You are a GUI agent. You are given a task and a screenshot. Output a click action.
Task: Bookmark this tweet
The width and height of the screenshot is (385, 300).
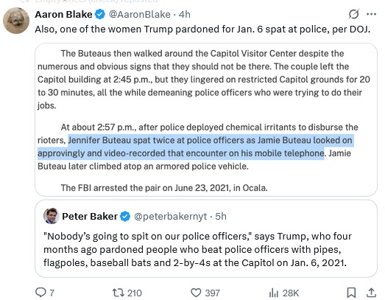click(x=351, y=293)
